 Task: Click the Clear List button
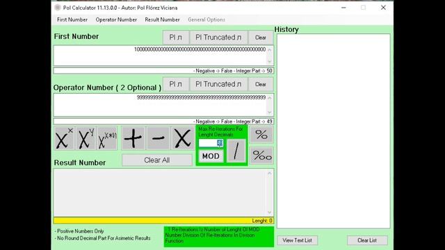pyautogui.click(x=367, y=240)
